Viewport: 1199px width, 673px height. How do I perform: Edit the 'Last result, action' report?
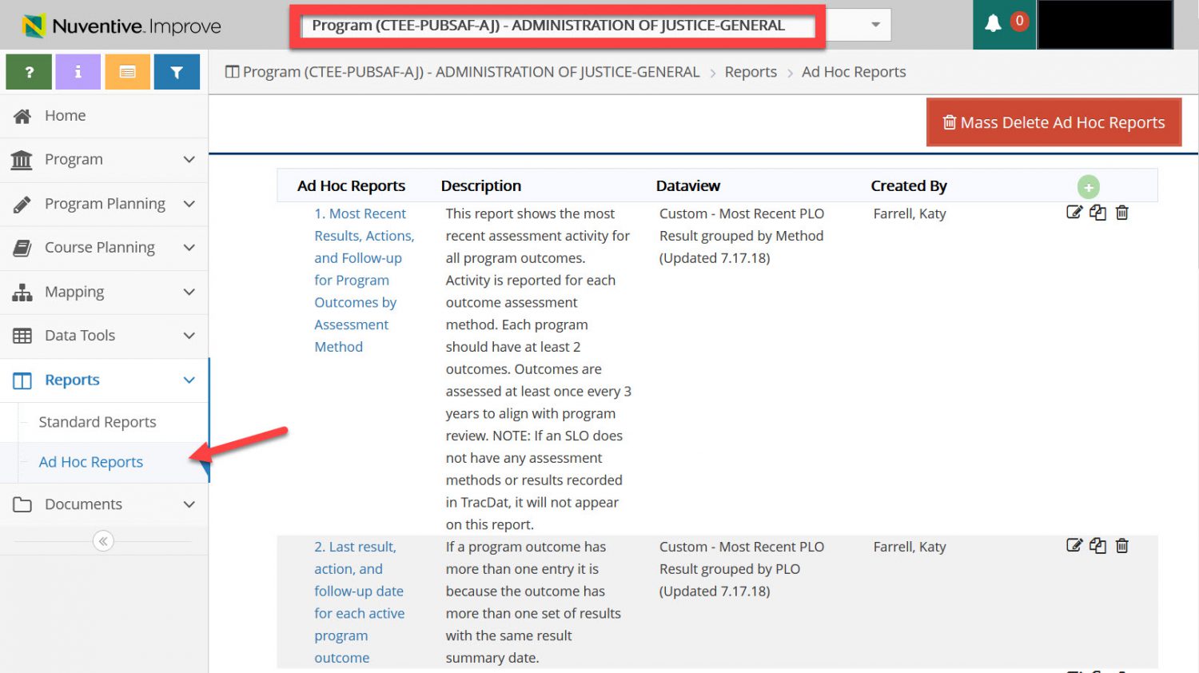coord(1074,546)
